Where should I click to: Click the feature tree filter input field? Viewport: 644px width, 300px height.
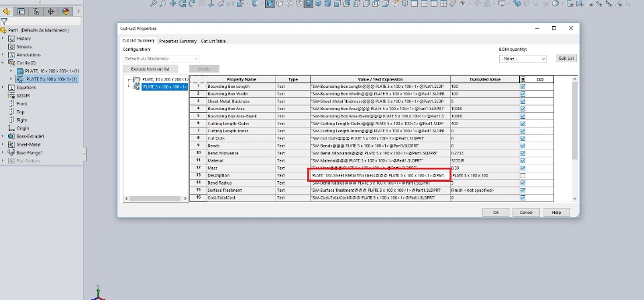pyautogui.click(x=44, y=21)
